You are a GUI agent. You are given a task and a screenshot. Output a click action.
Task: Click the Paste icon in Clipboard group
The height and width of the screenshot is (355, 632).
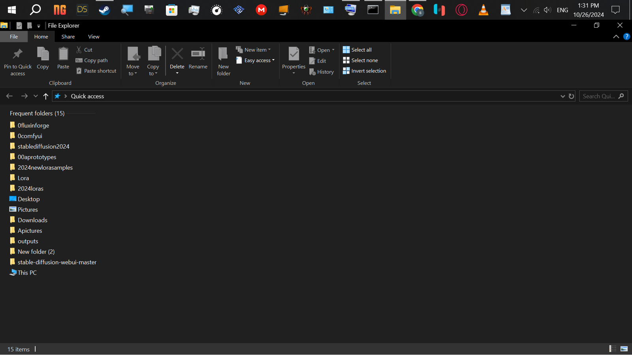click(x=63, y=54)
